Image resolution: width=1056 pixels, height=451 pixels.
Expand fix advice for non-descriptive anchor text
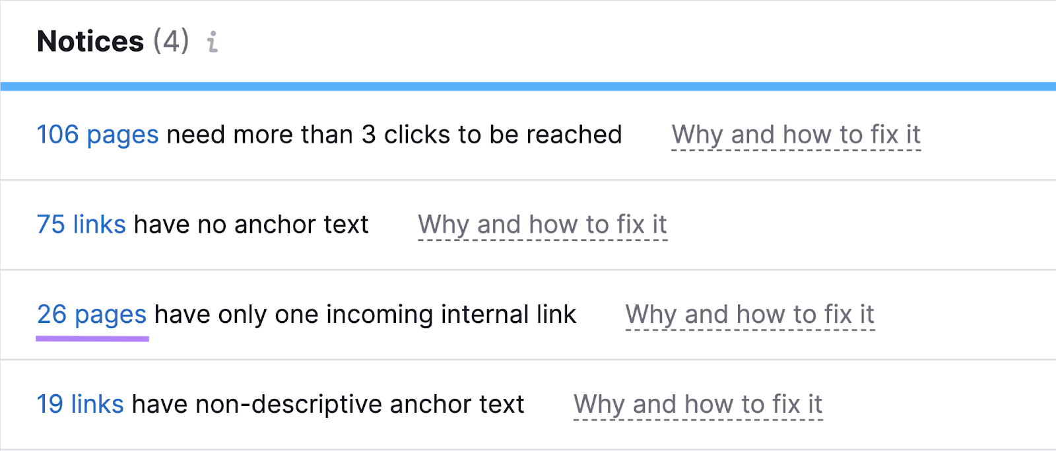pyautogui.click(x=698, y=403)
